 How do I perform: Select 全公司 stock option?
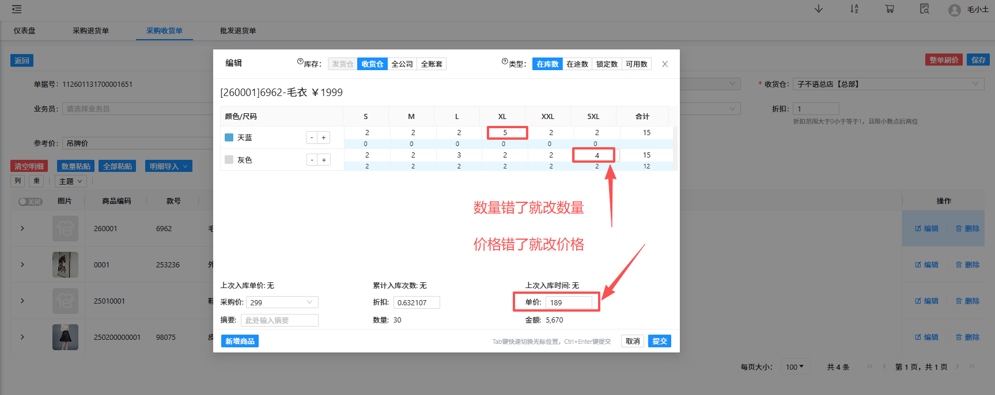[402, 64]
